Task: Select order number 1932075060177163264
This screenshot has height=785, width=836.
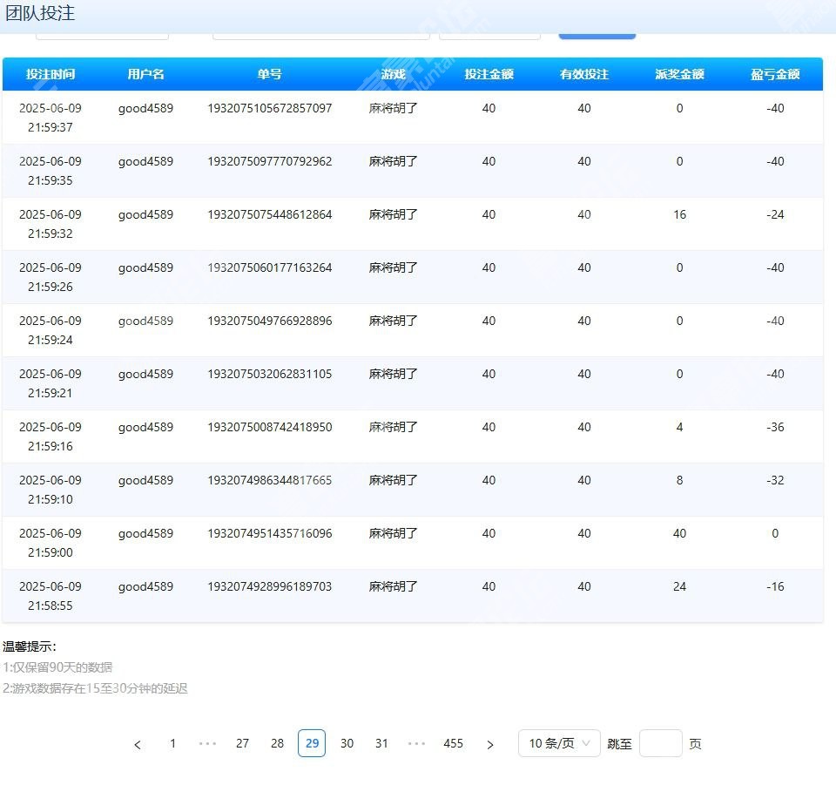Action: [x=270, y=267]
